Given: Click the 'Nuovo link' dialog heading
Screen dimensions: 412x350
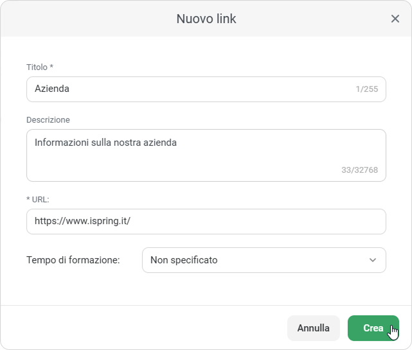Looking at the screenshot, I should pos(206,19).
